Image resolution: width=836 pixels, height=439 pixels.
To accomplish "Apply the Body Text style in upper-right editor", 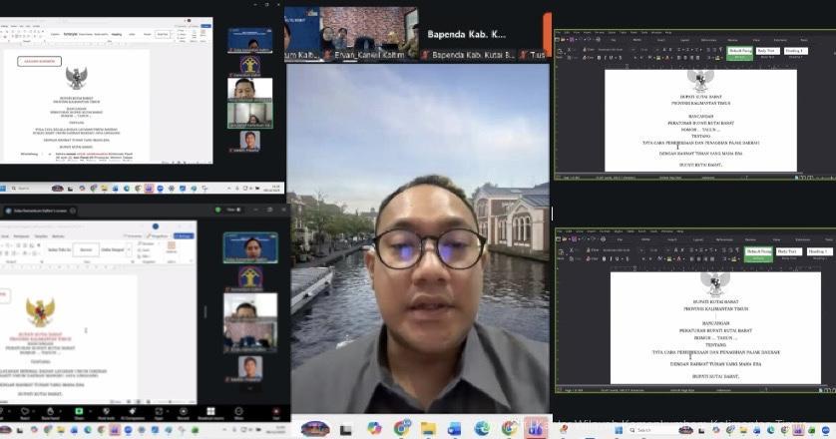I will click(766, 50).
